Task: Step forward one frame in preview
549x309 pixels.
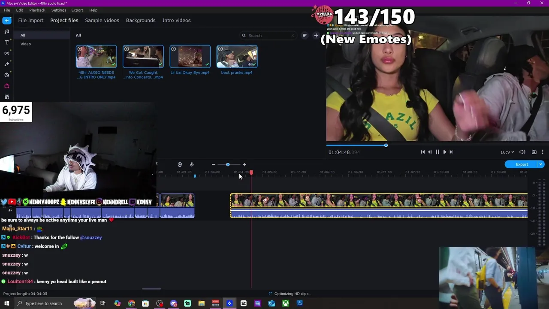Action: pos(444,152)
